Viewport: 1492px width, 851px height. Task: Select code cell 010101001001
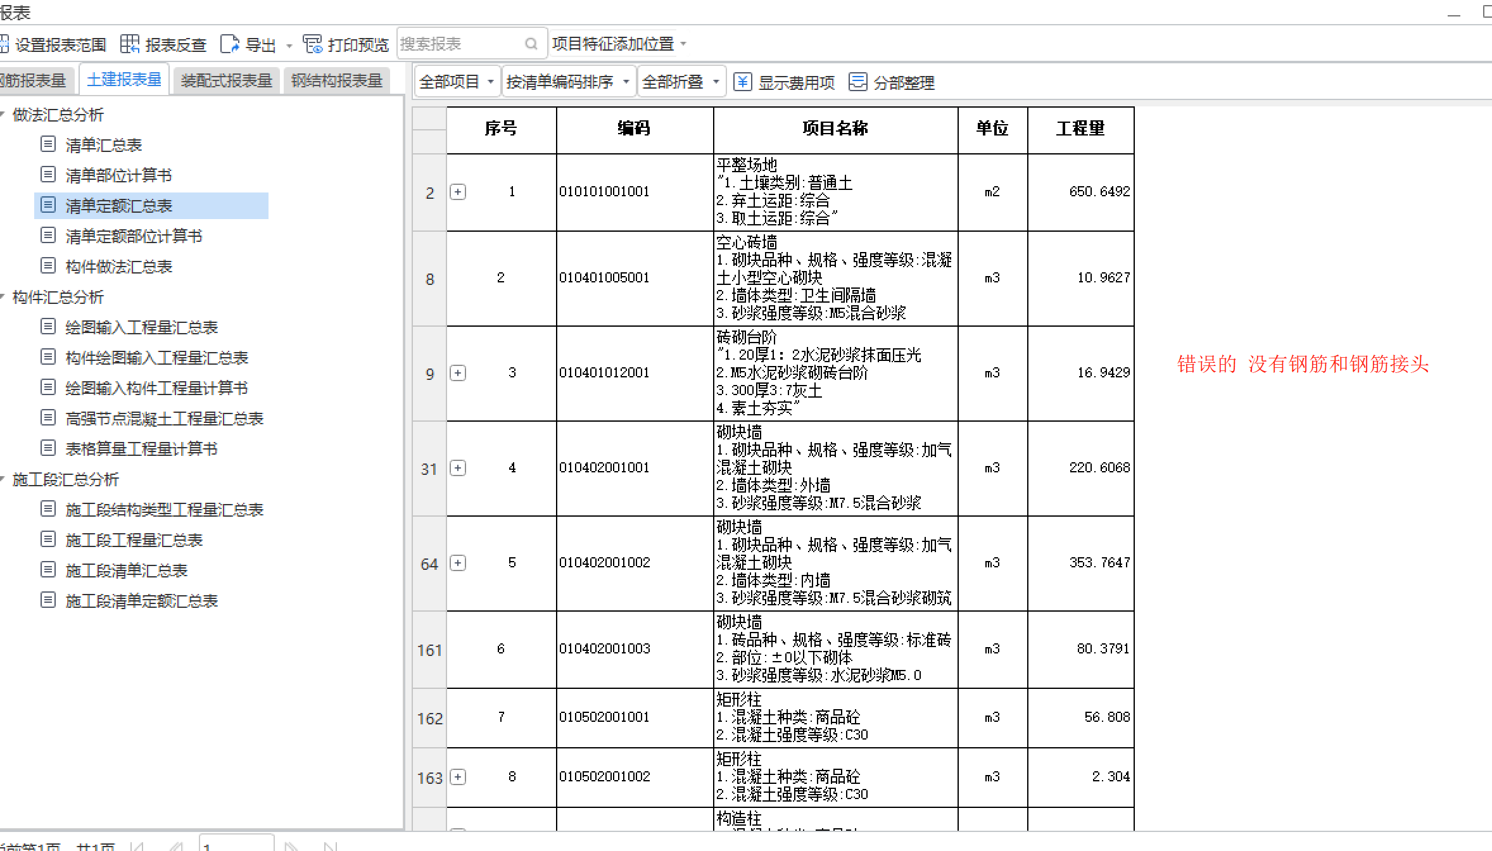[x=635, y=192]
